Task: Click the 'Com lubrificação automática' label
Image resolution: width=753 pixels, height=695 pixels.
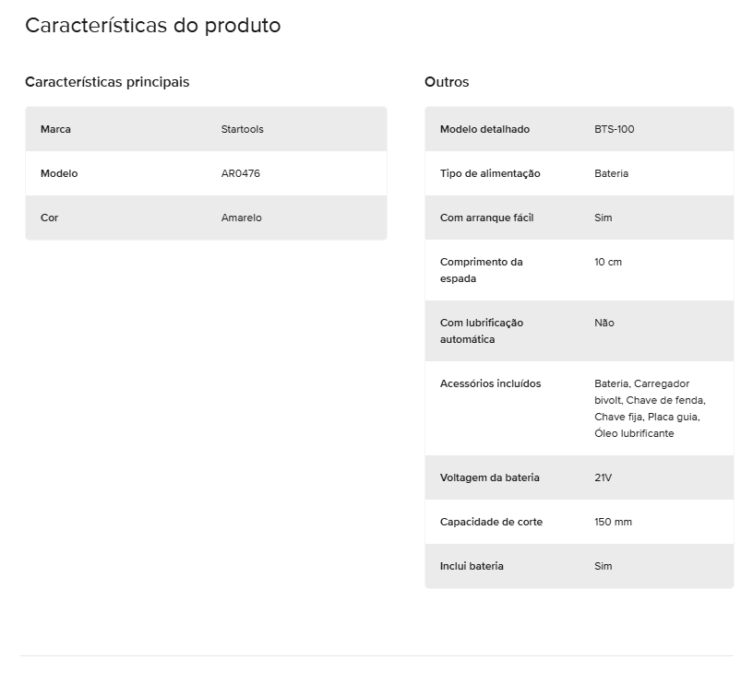Action: (x=482, y=331)
